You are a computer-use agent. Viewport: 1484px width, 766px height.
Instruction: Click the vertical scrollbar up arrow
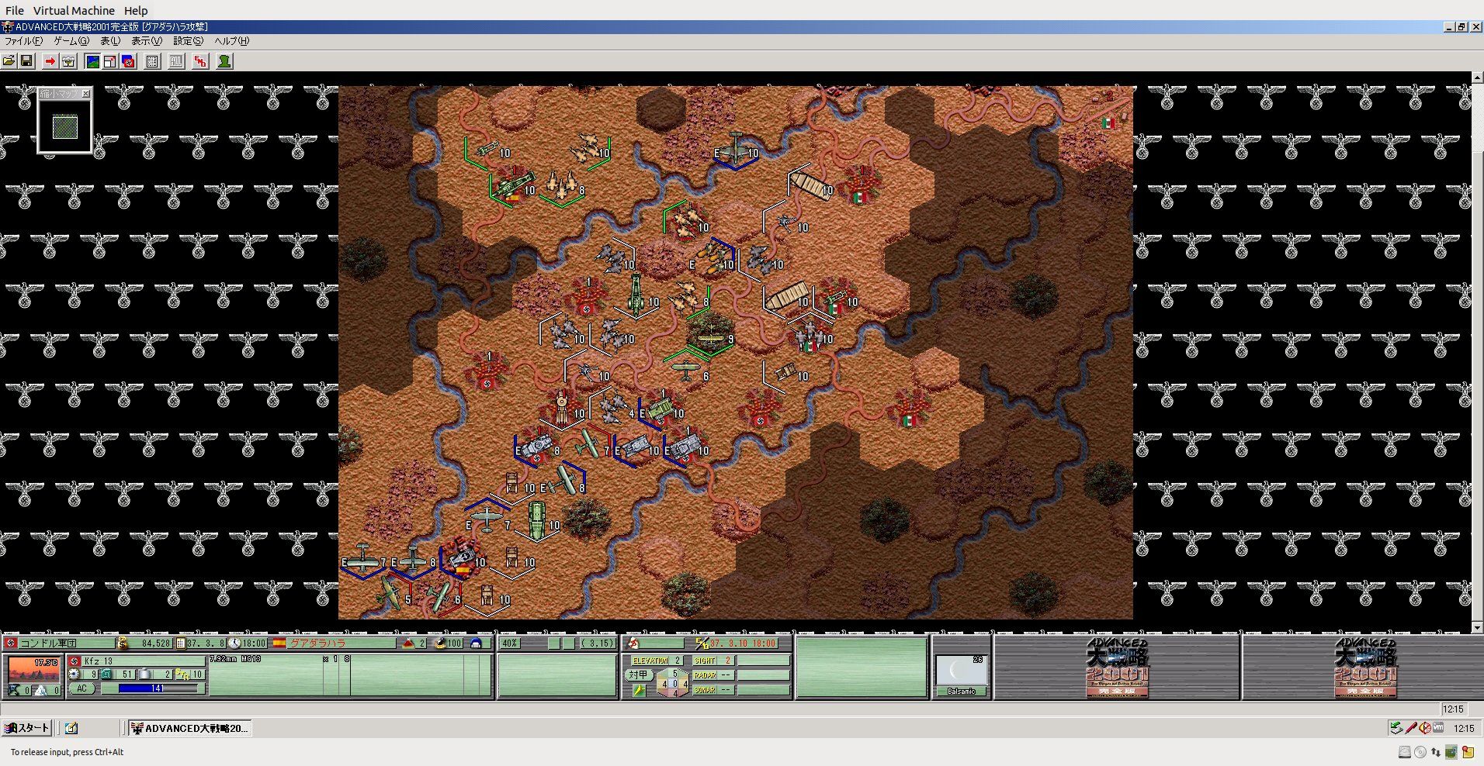pyautogui.click(x=1477, y=78)
